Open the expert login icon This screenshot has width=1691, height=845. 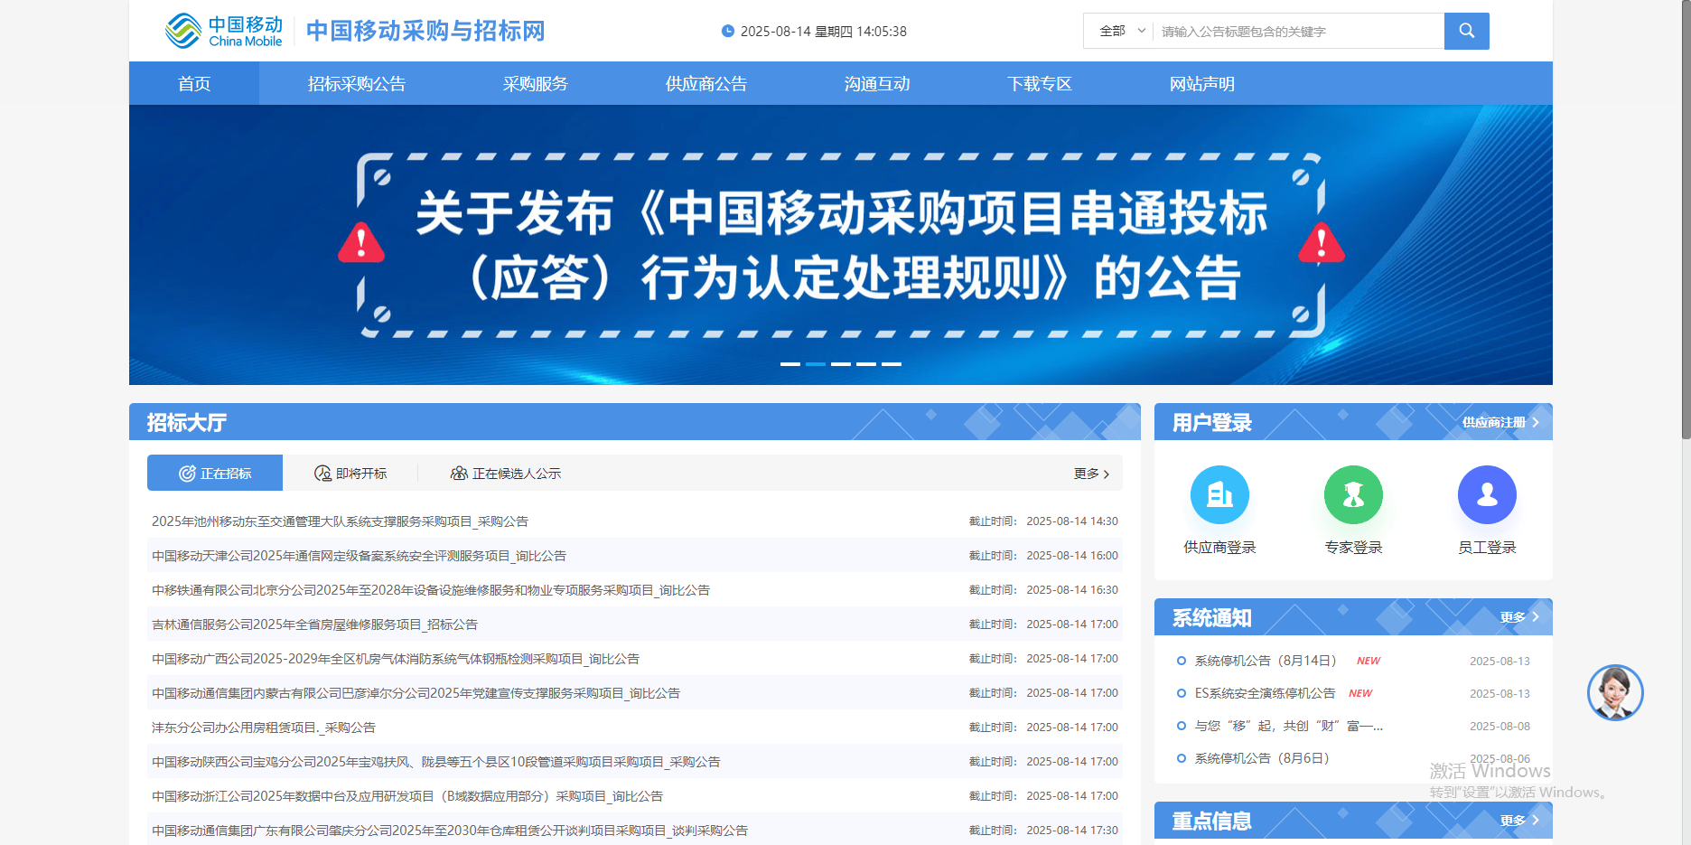(x=1353, y=495)
